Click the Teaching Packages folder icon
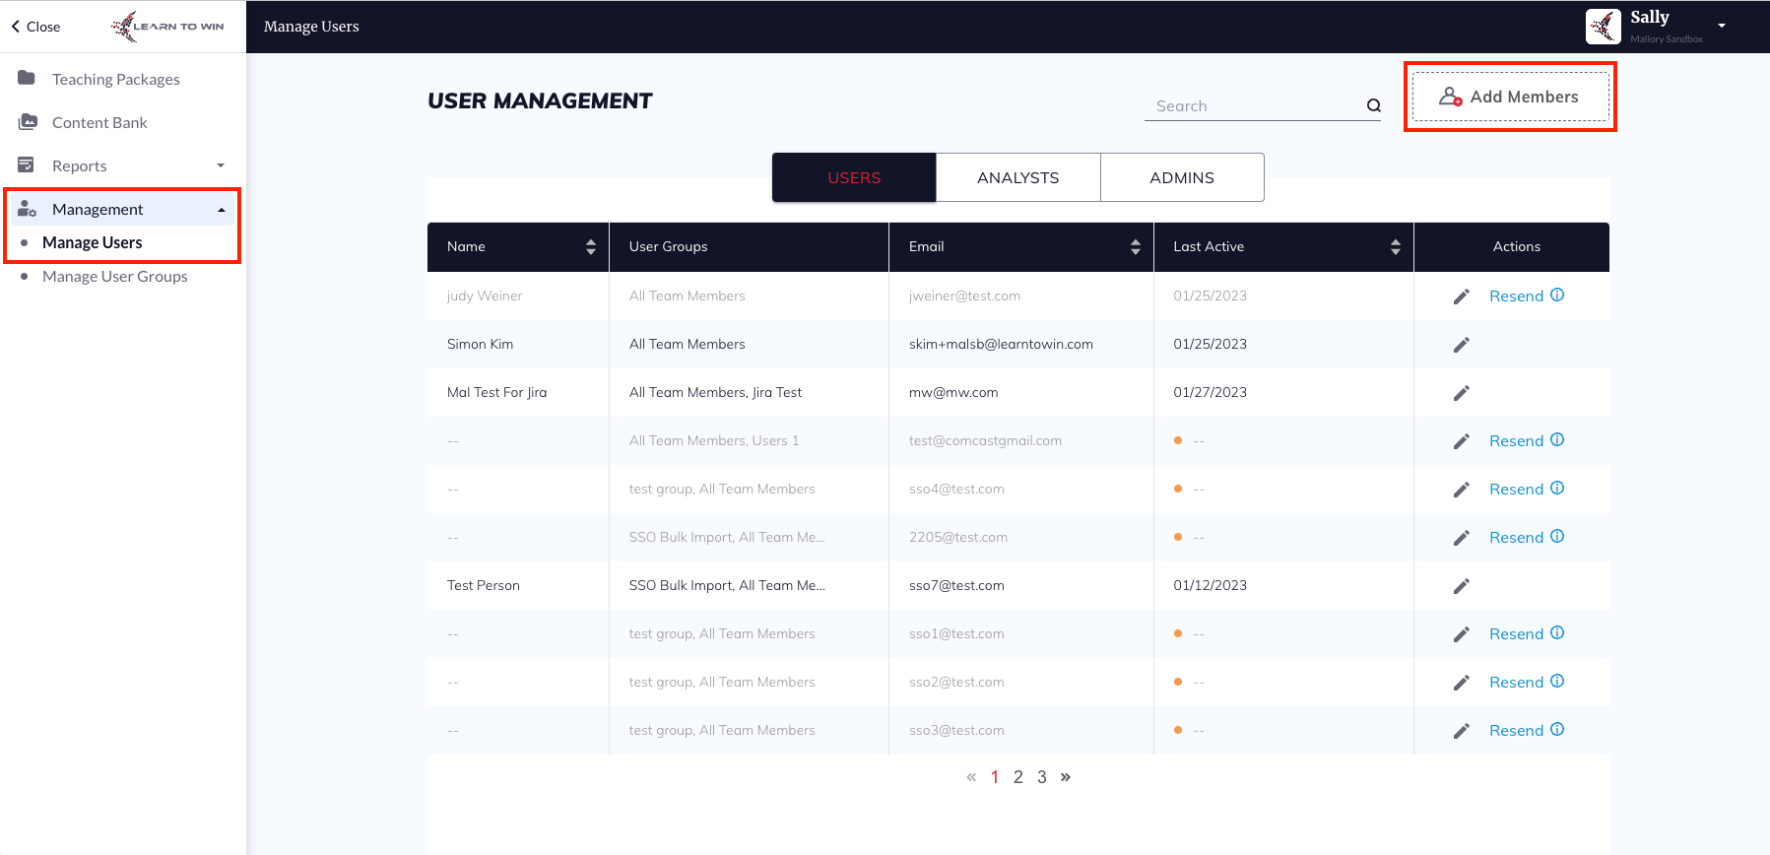This screenshot has height=855, width=1770. [27, 79]
